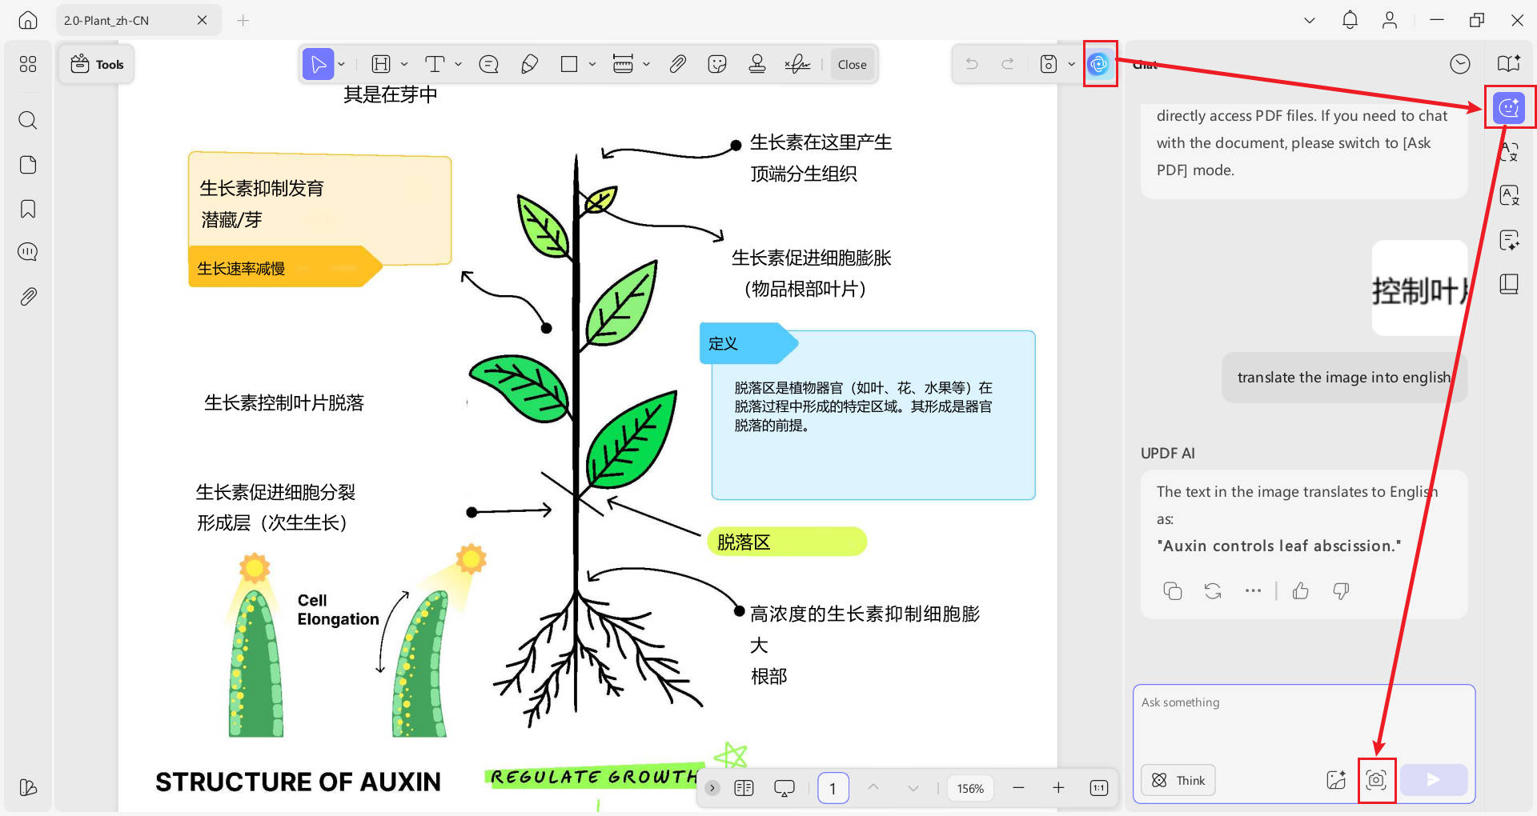The width and height of the screenshot is (1537, 816).
Task: Click the page number field
Action: click(x=833, y=789)
